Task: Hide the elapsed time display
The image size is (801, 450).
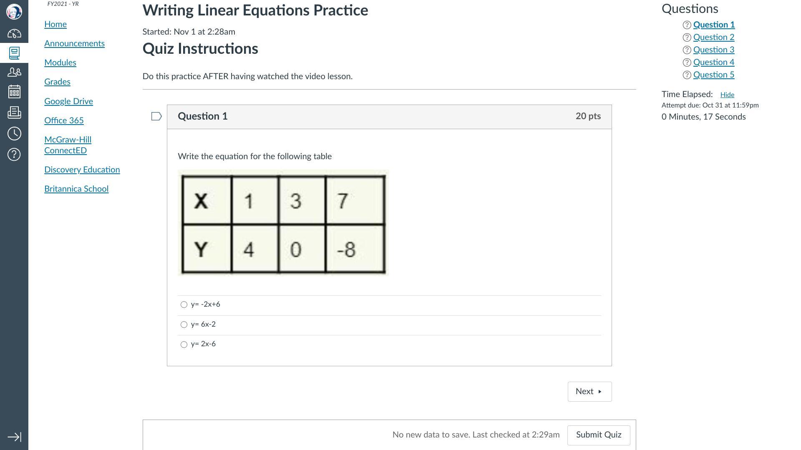Action: (727, 95)
